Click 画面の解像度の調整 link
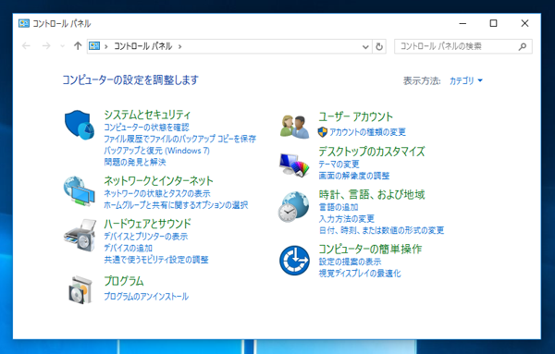This screenshot has width=555, height=354. coord(354,176)
